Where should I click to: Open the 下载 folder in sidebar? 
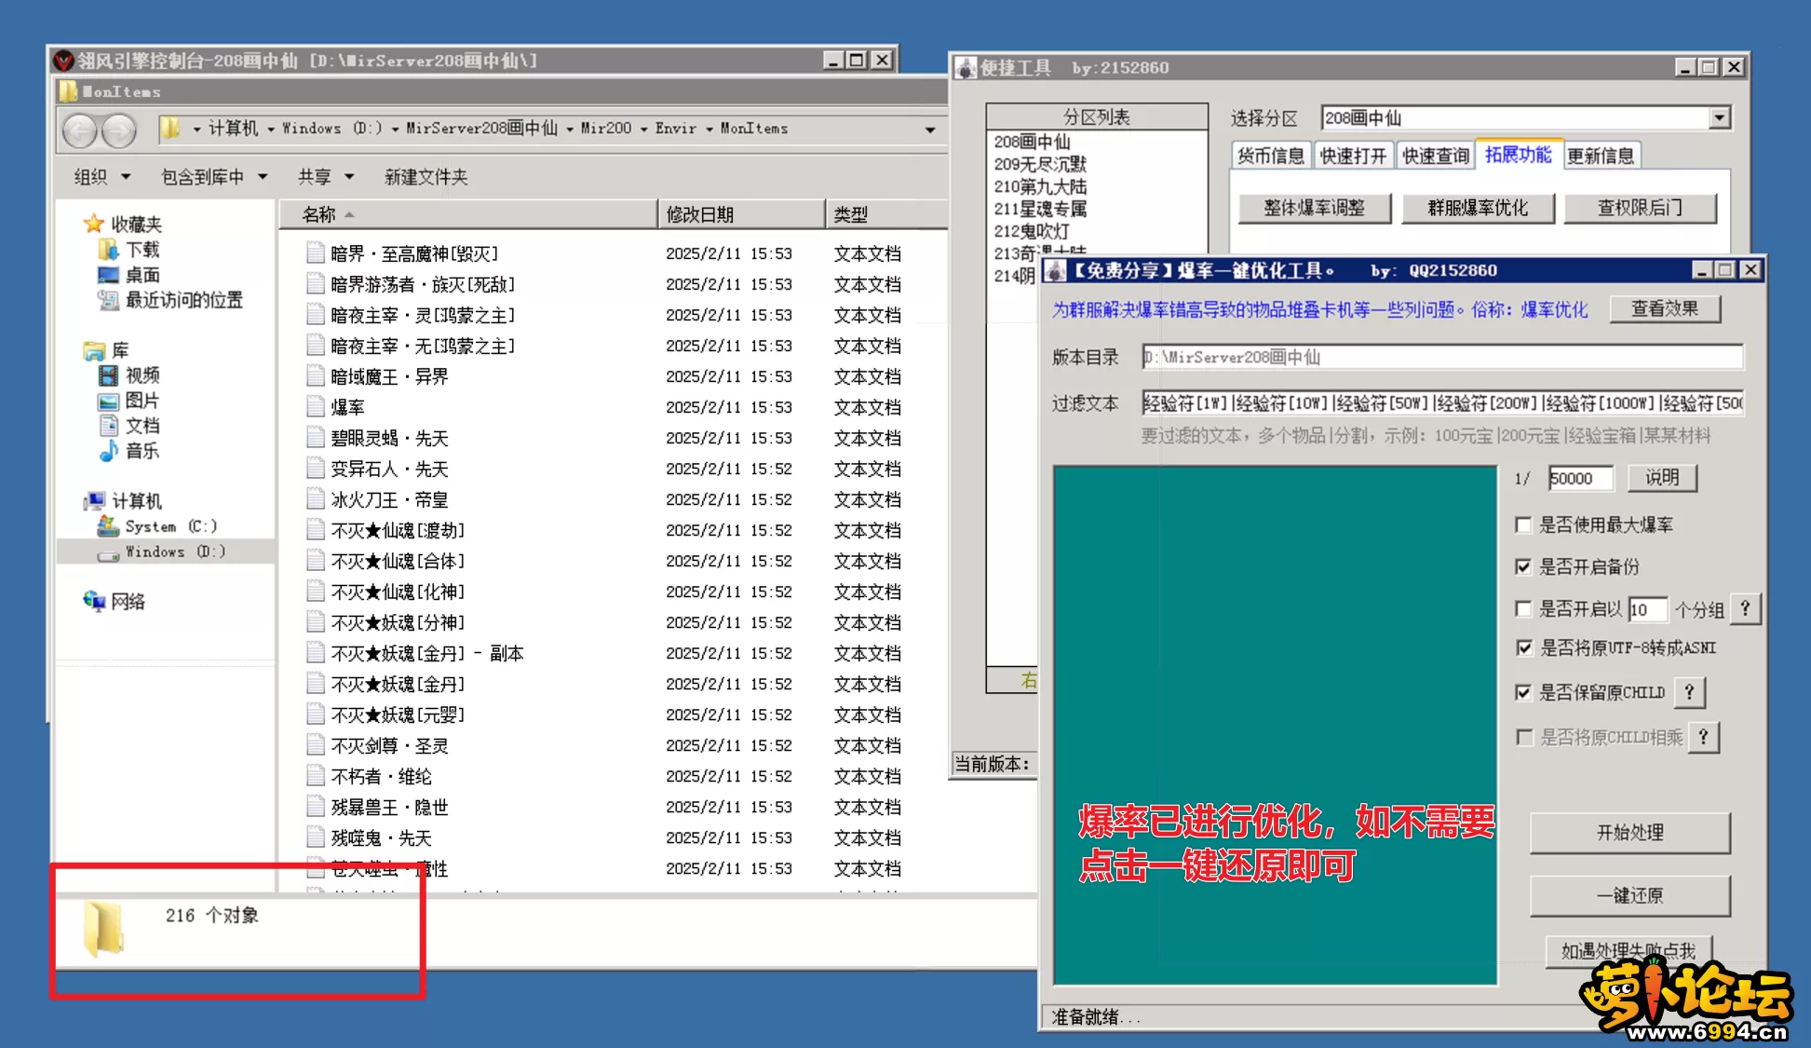tap(142, 249)
